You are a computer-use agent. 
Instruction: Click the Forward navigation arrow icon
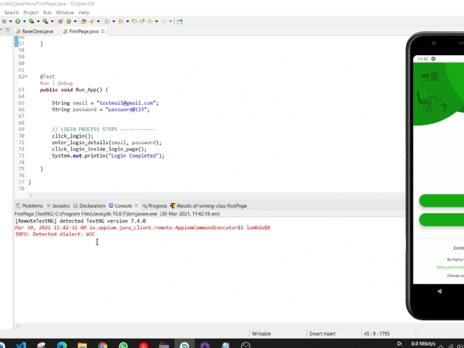click(164, 21)
